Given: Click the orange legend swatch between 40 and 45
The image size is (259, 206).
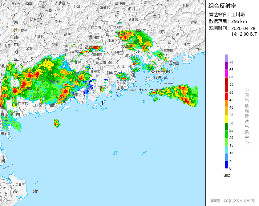Looking at the screenshot, I should (226, 104).
